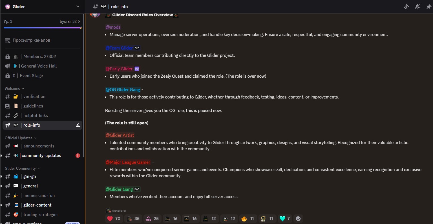Click the invite icon on role-info channel
Viewport: 433px width, 224px height.
pos(78,126)
